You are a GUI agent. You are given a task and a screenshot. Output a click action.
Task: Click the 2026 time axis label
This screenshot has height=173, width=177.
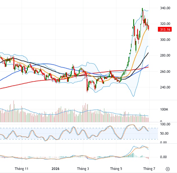(56, 169)
